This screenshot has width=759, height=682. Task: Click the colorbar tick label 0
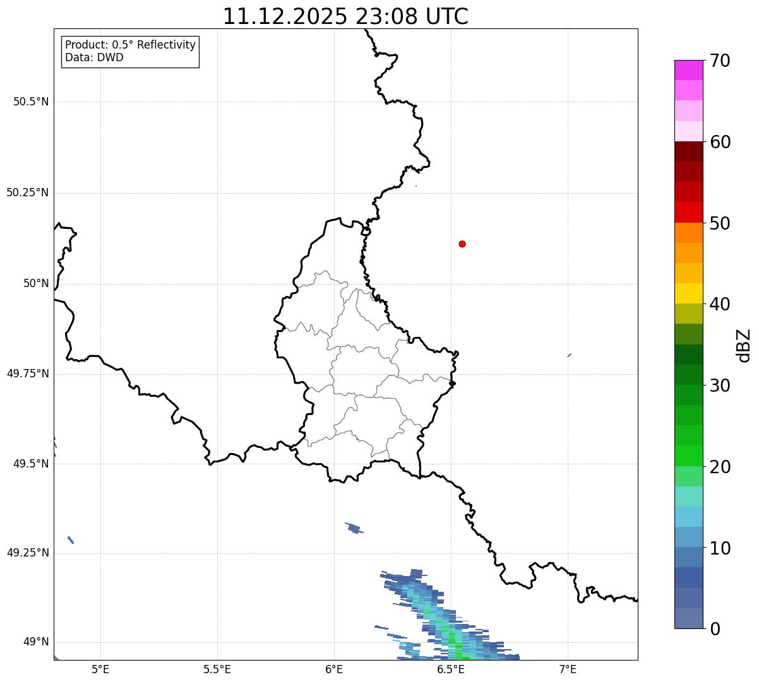[x=714, y=629]
